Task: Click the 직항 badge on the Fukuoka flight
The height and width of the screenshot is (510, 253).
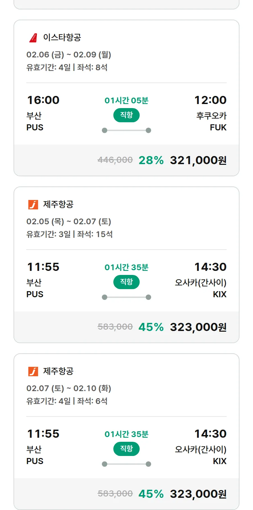Action: pyautogui.click(x=126, y=115)
